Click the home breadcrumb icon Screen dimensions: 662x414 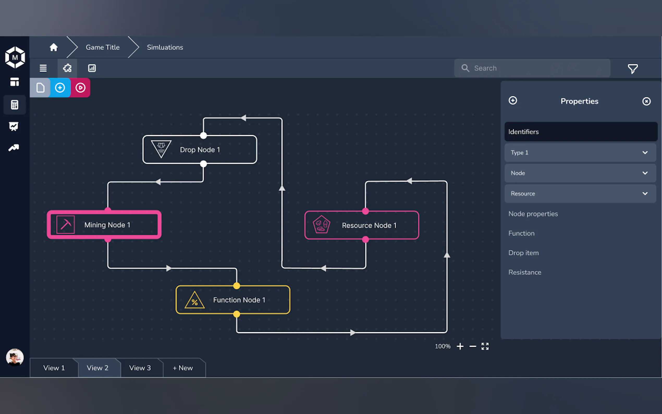[53, 47]
